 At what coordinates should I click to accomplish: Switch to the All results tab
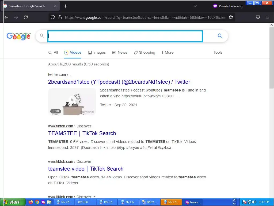(x=53, y=52)
